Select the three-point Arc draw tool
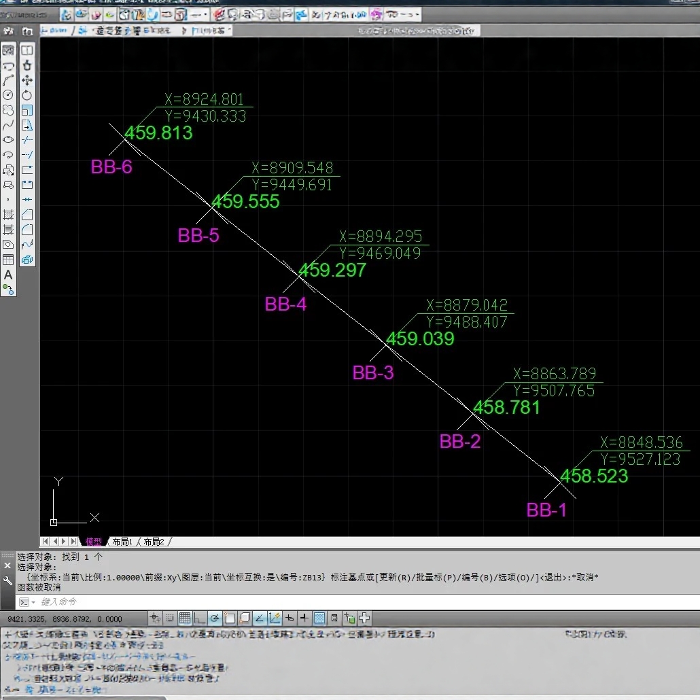 (8, 80)
